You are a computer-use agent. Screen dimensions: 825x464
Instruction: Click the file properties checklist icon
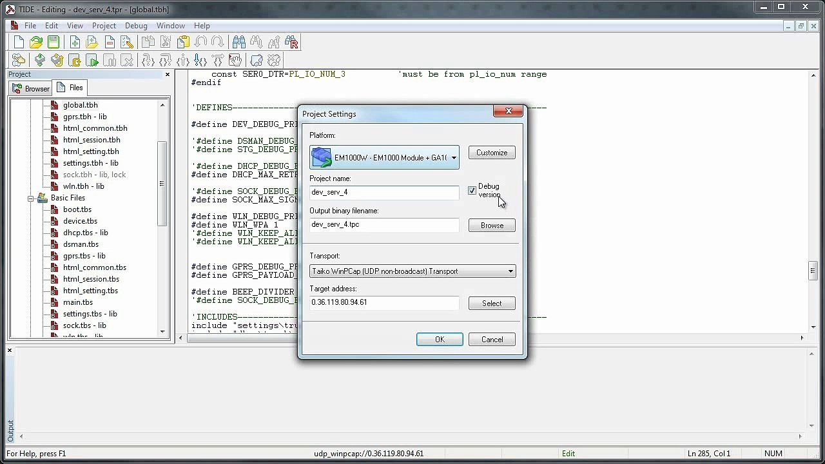[x=127, y=43]
